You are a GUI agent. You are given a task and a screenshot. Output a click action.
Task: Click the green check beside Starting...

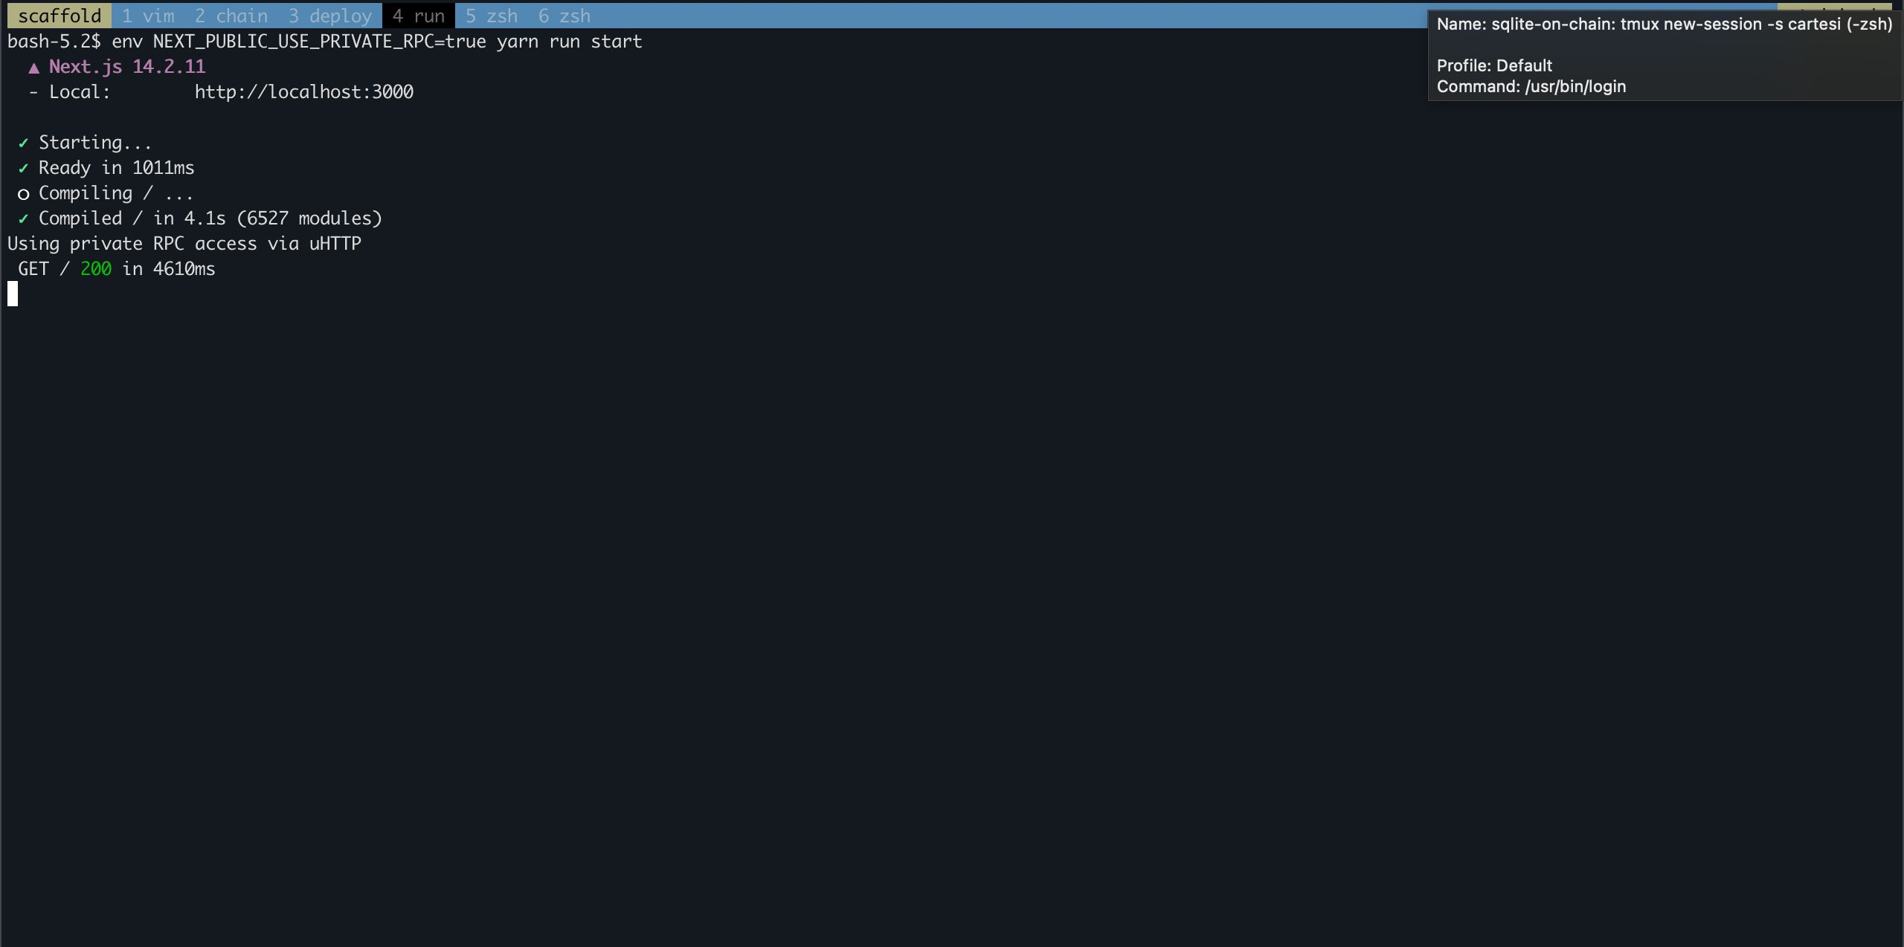click(x=23, y=143)
